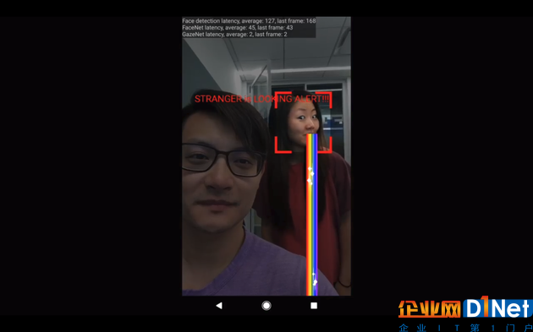Click the man's eyeglasses
533x332 pixels.
(223, 159)
